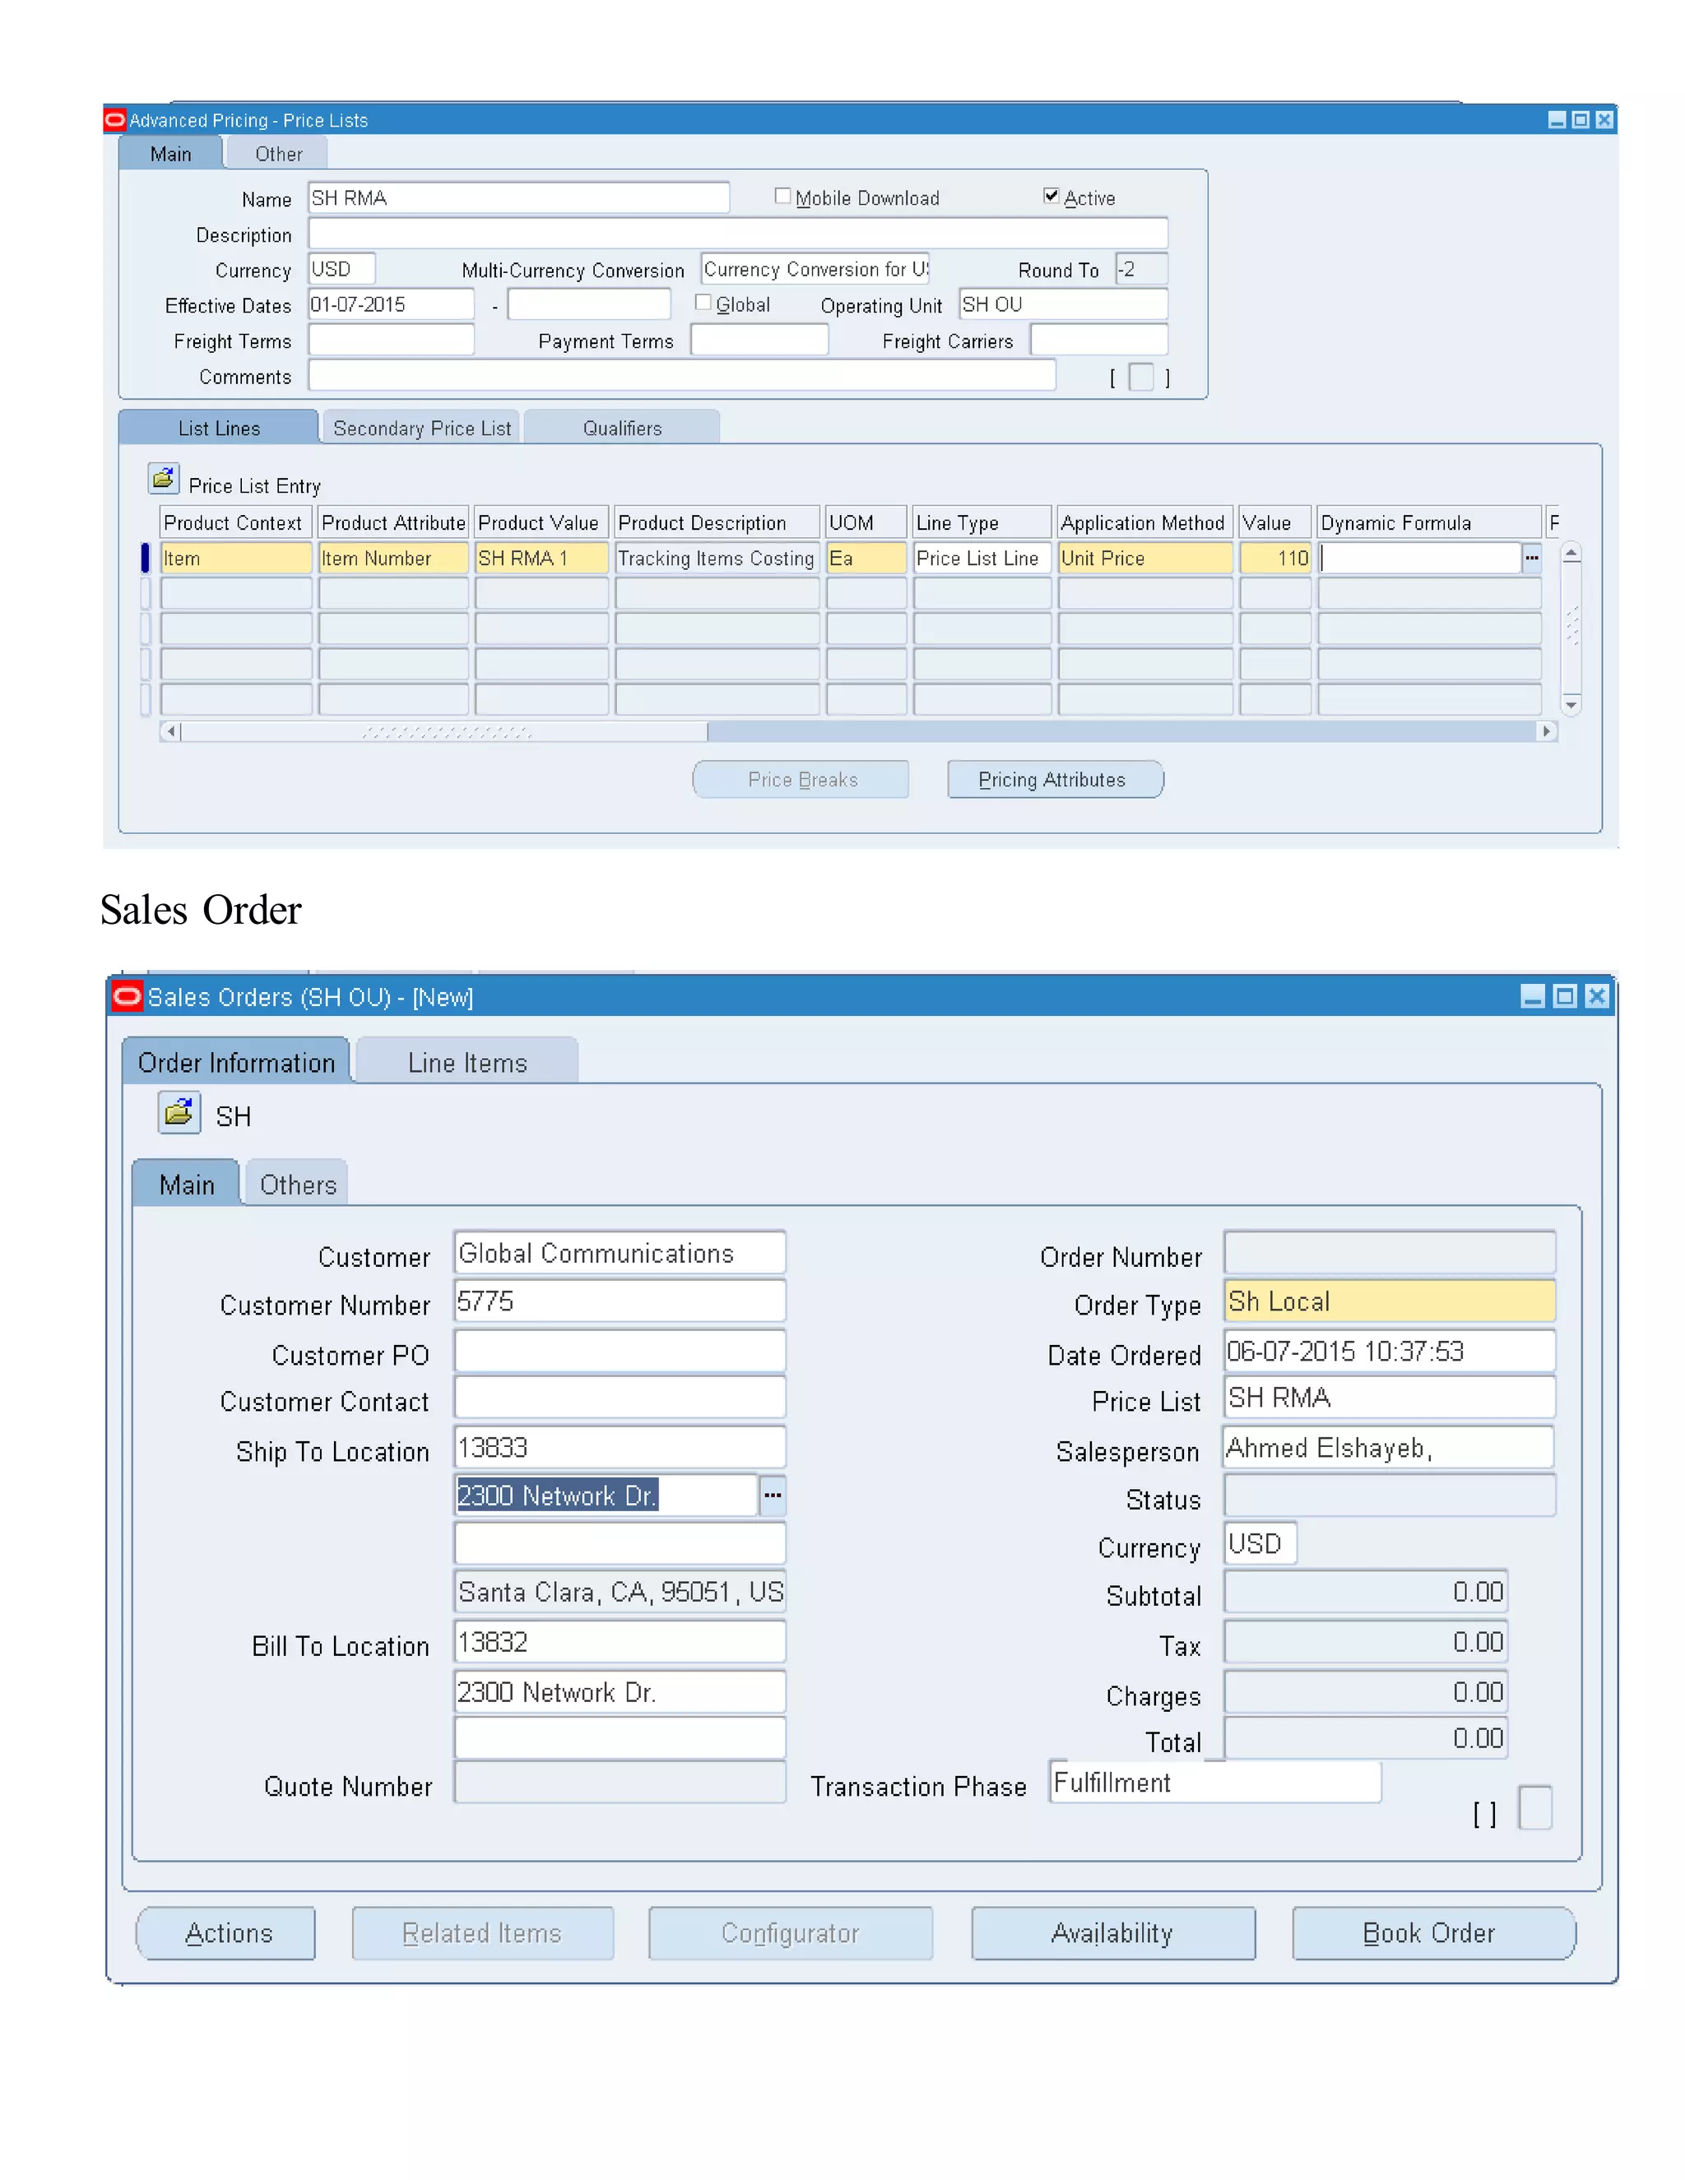Click the Availability button
Viewport: 1685px width, 2180px height.
tap(1113, 1933)
